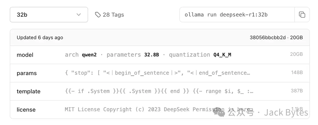This screenshot has height=125, width=318.
Task: Click the qwen2 architecture value
Action: click(x=89, y=55)
